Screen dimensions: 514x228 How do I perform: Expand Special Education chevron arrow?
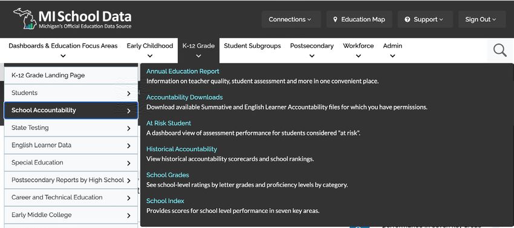pyautogui.click(x=128, y=163)
